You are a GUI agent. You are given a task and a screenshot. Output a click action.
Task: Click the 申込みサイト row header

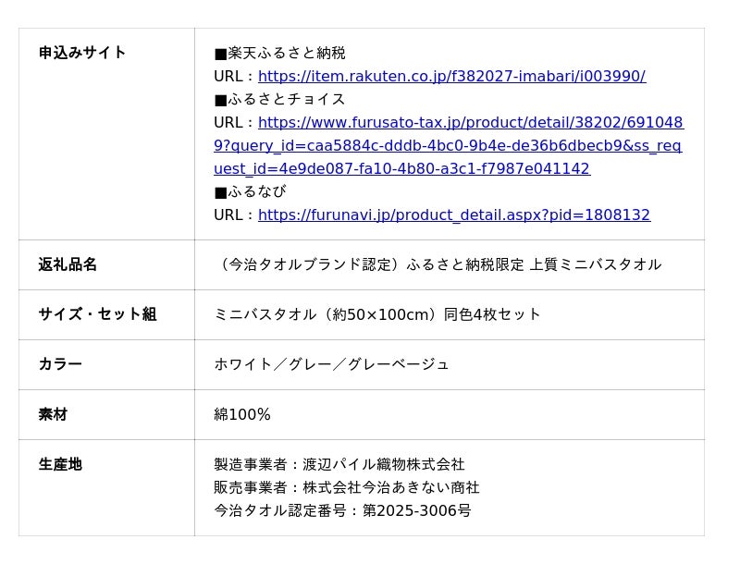click(x=82, y=53)
